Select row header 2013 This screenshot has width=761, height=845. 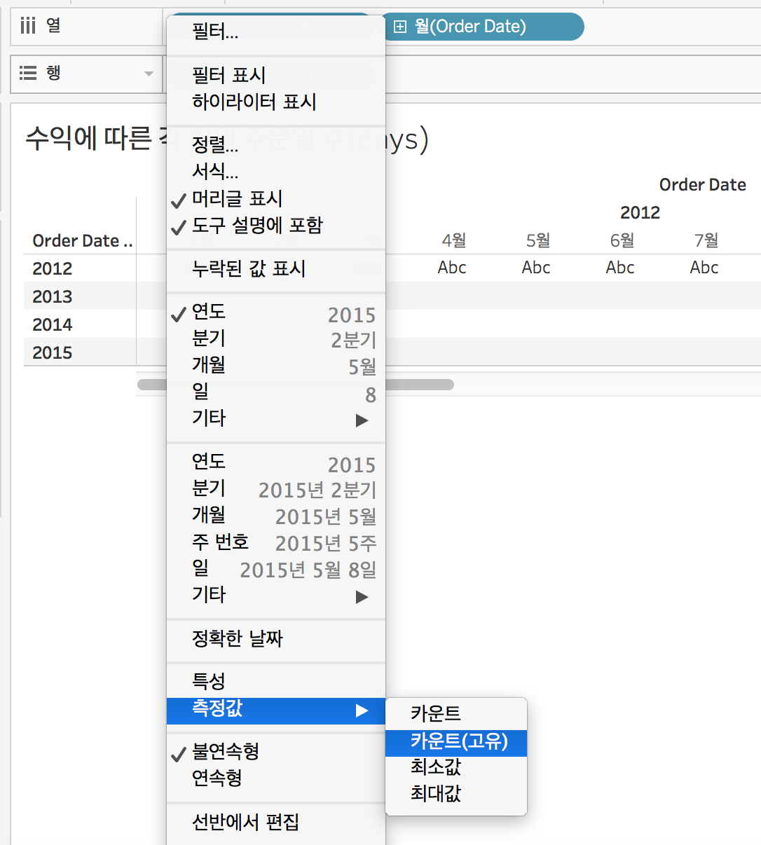(x=53, y=296)
